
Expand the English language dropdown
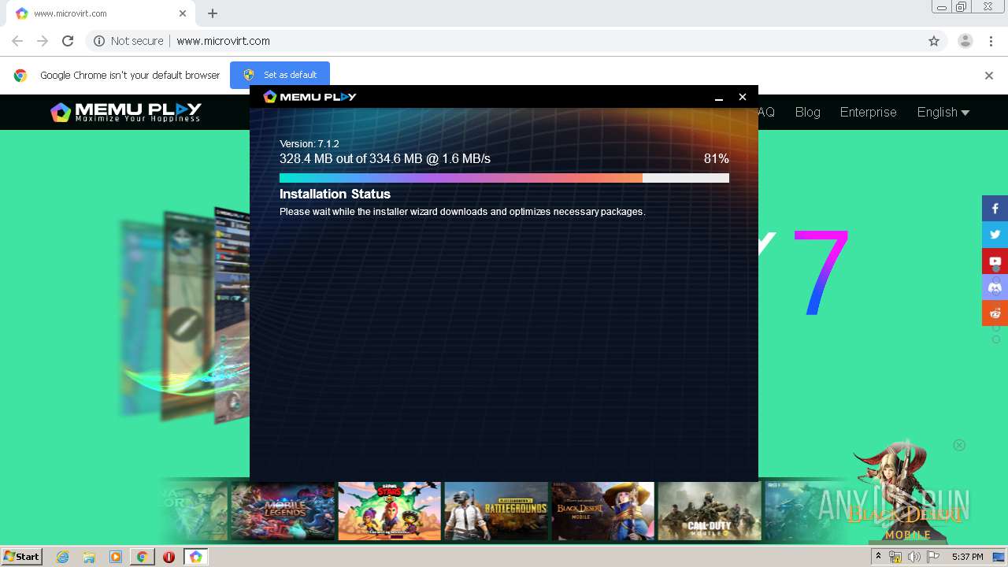(943, 112)
